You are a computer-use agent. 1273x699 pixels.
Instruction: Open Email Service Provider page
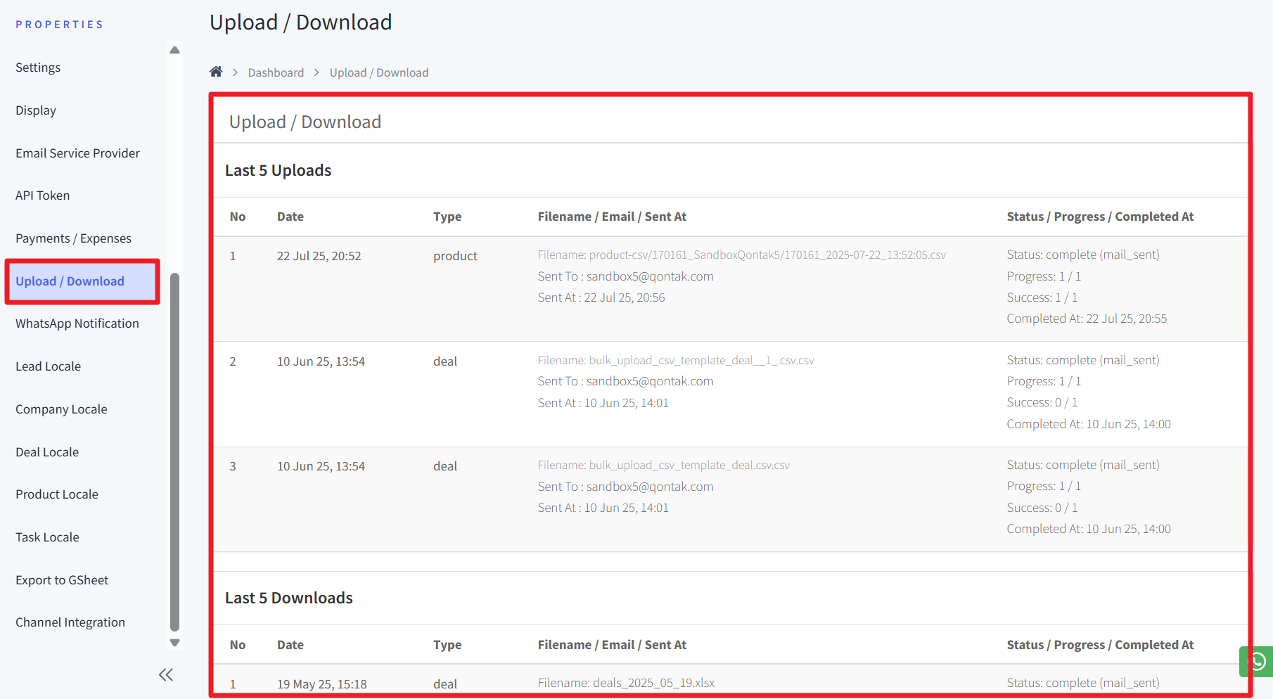(x=77, y=153)
